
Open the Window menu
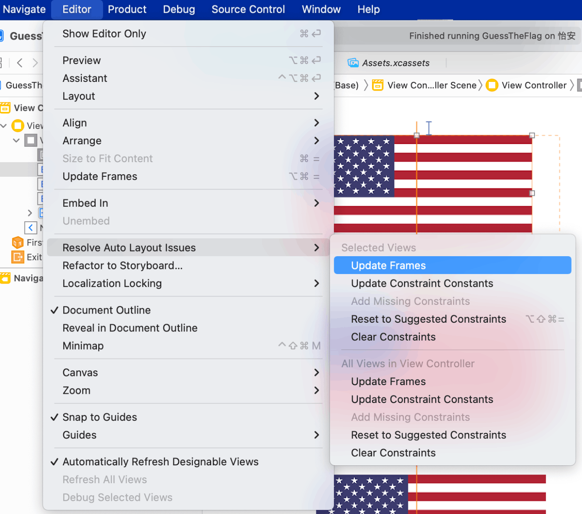pos(321,9)
